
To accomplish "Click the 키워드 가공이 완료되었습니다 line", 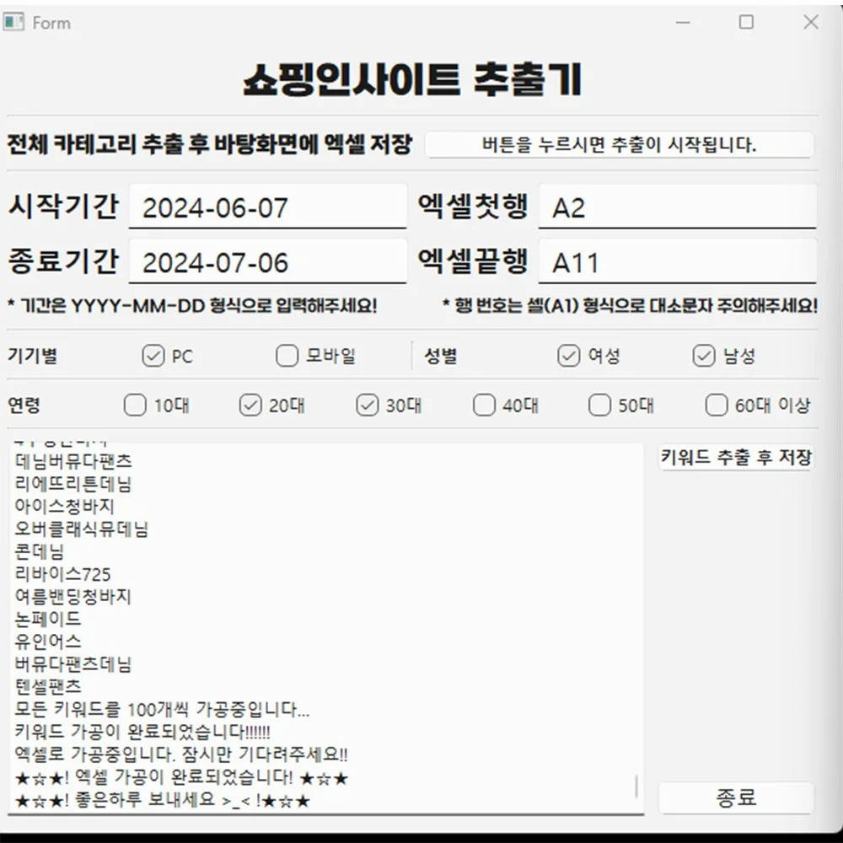I will click(x=142, y=732).
